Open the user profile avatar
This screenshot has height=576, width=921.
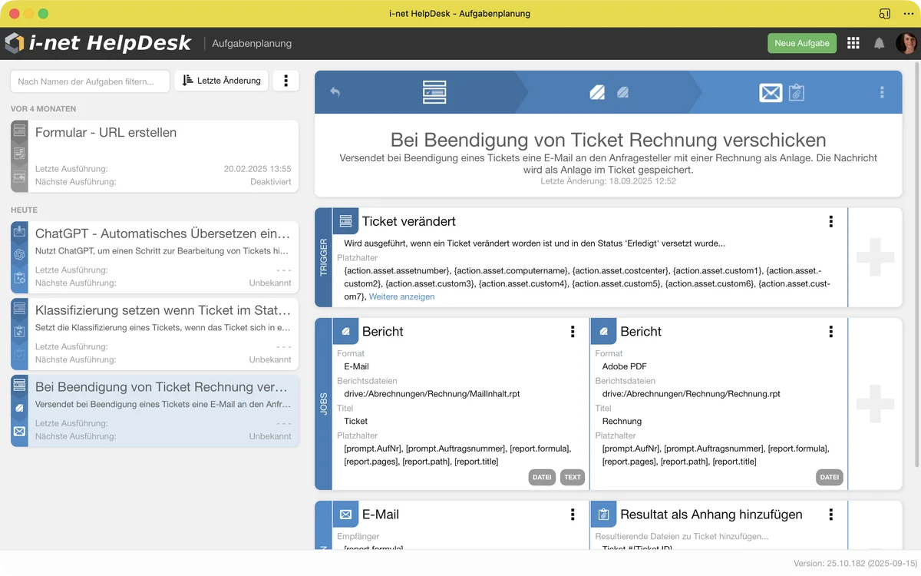coord(906,43)
